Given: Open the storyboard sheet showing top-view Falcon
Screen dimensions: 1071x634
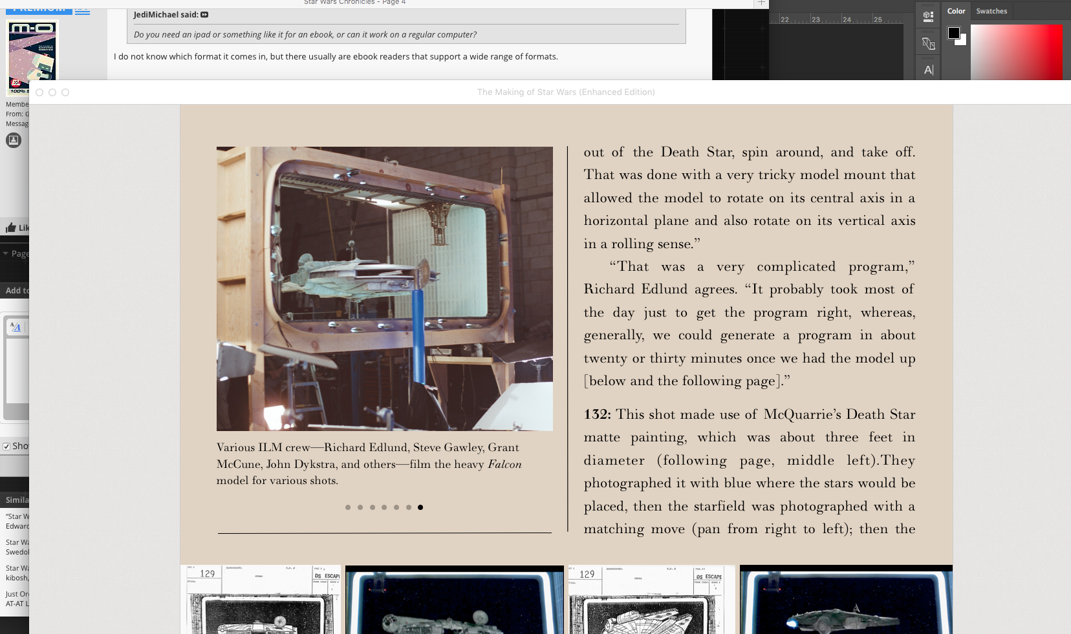Looking at the screenshot, I should coord(651,600).
